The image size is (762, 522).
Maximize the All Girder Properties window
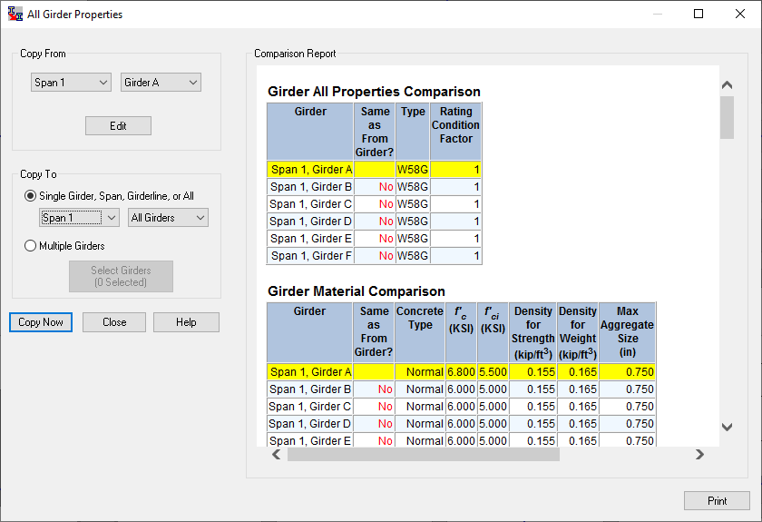click(698, 14)
